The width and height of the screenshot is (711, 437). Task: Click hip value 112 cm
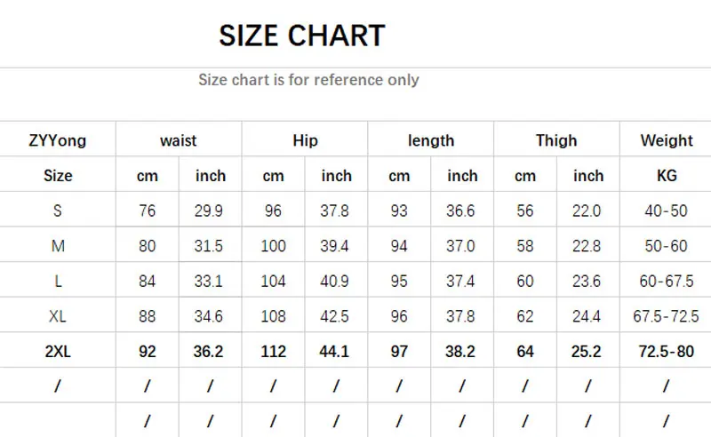coord(273,352)
